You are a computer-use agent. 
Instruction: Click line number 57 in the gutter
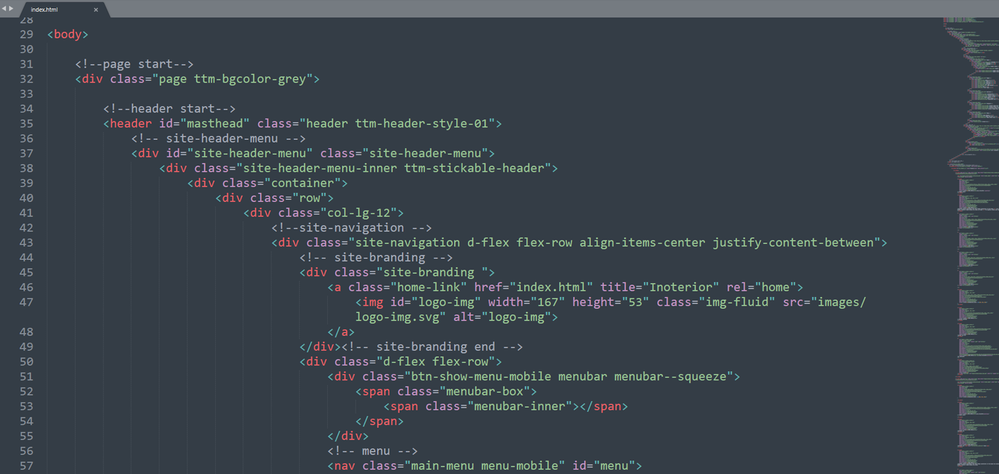26,466
